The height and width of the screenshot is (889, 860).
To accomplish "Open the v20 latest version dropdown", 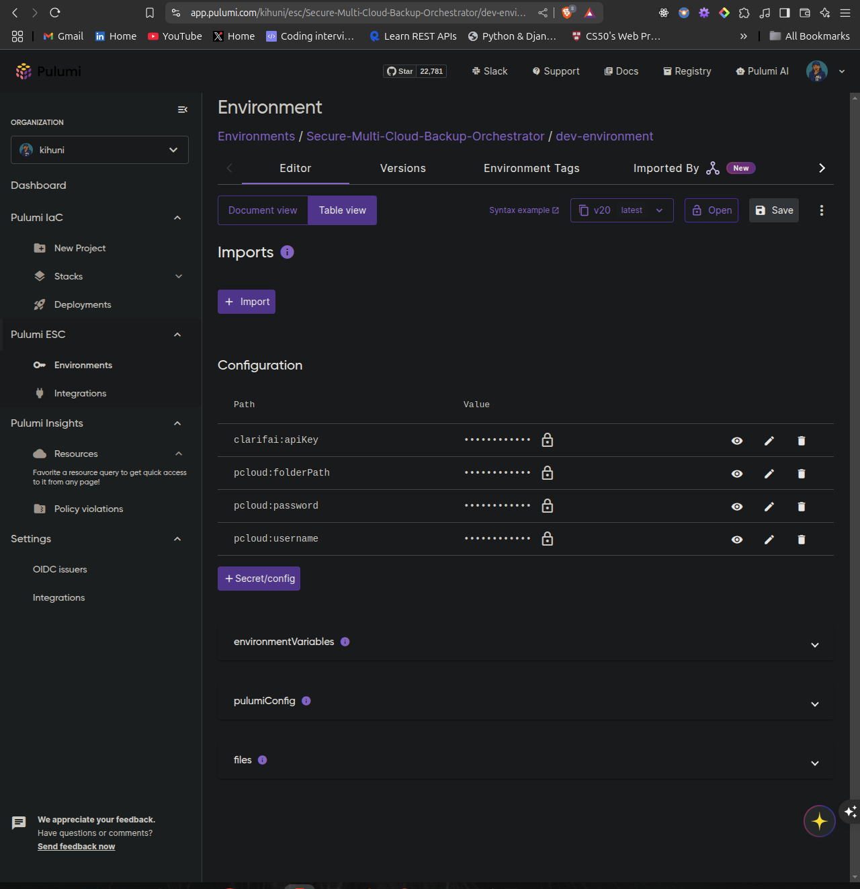I will tap(622, 210).
